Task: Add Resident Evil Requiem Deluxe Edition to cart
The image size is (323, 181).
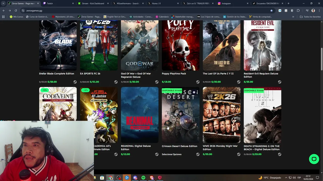Action: (x=279, y=82)
